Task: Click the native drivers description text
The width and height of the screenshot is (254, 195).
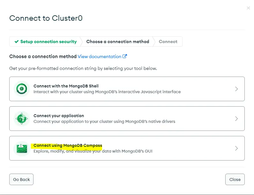Action: 104,122
